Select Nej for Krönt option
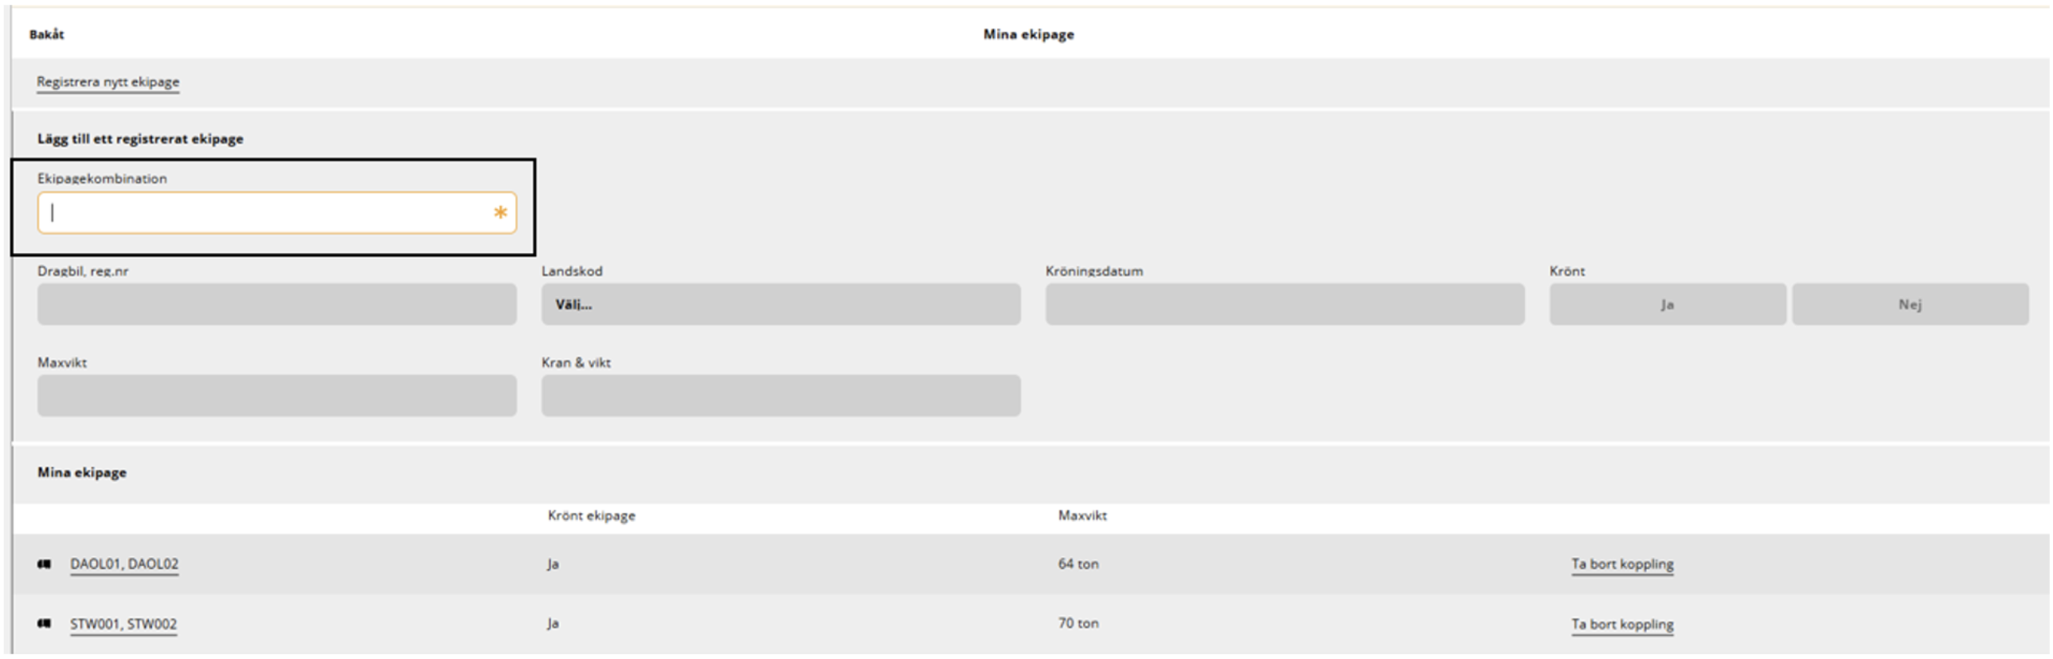The image size is (2053, 659). [1910, 304]
